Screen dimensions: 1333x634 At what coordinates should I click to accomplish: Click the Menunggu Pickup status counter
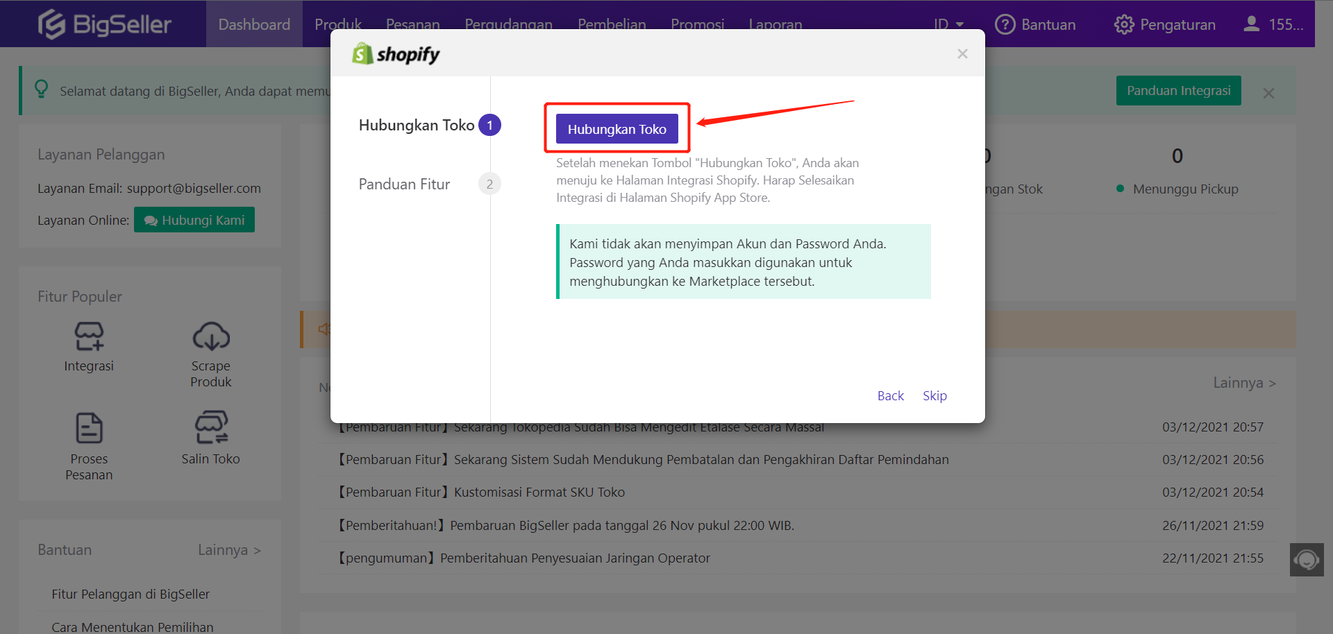point(1177,171)
